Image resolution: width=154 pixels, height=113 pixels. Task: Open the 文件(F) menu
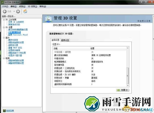(x=5, y=6)
